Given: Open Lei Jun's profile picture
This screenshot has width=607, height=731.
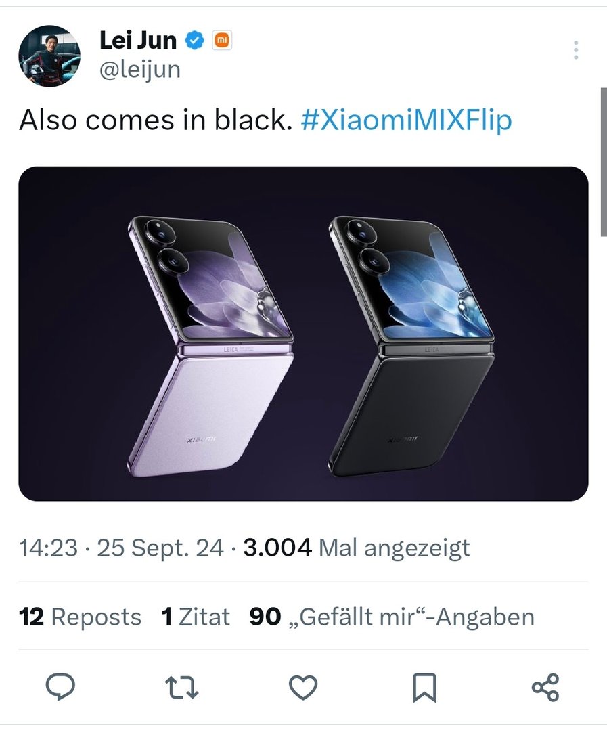Looking at the screenshot, I should (x=49, y=56).
